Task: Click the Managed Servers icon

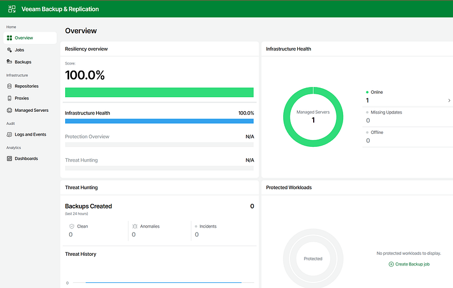Action: pos(10,111)
